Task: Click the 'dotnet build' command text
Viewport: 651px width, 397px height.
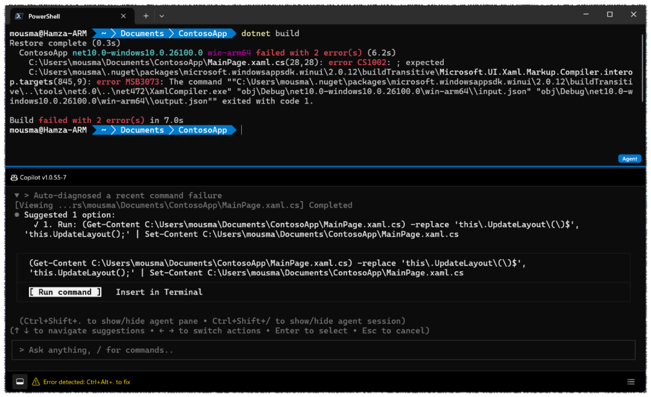Action: (270, 34)
